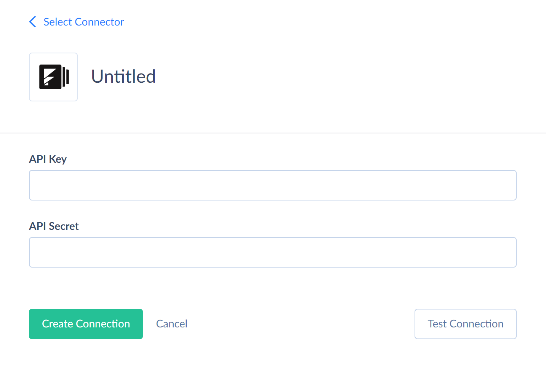Viewport: 546px width, 372px height.
Task: Click the API Secret label
Action: click(x=54, y=226)
